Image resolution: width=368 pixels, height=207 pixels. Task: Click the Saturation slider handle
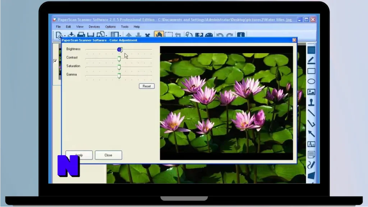tap(119, 67)
